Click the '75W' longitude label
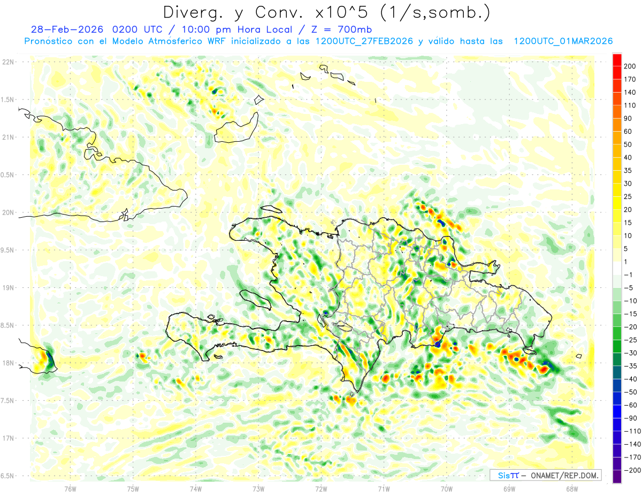The width and height of the screenshot is (642, 496). pos(133,489)
